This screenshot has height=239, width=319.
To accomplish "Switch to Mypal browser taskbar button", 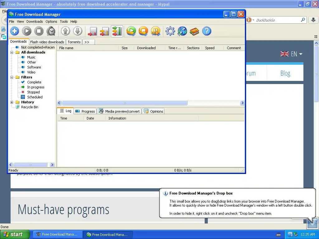I will (58, 235).
